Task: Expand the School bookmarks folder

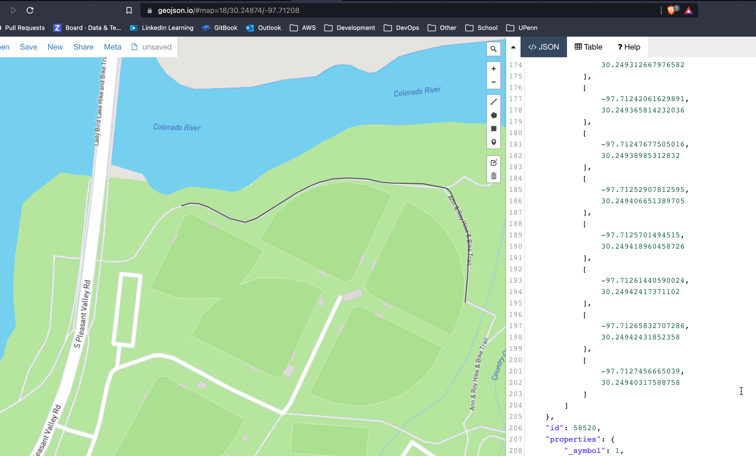Action: click(x=481, y=28)
